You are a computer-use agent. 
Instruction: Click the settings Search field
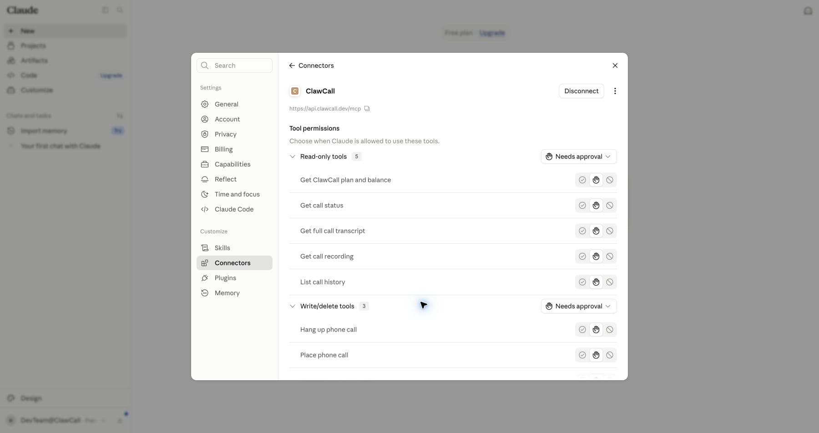(x=234, y=65)
